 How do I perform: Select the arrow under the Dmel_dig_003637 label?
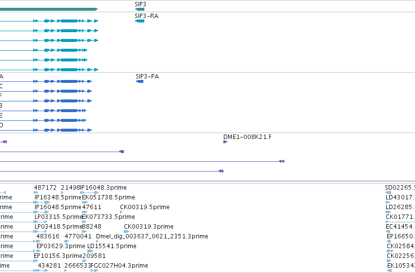(x=97, y=241)
